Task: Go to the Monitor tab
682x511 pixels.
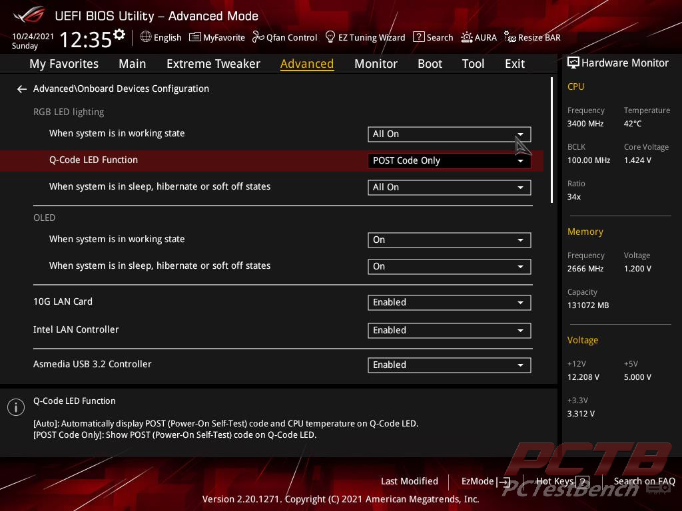Action: coord(376,64)
